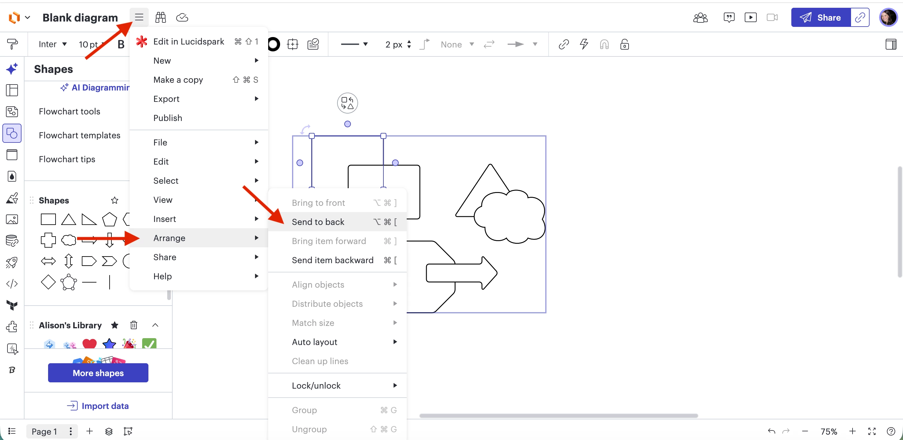Open the Inter font dropdown
Viewport: 903px width, 440px height.
coord(53,44)
